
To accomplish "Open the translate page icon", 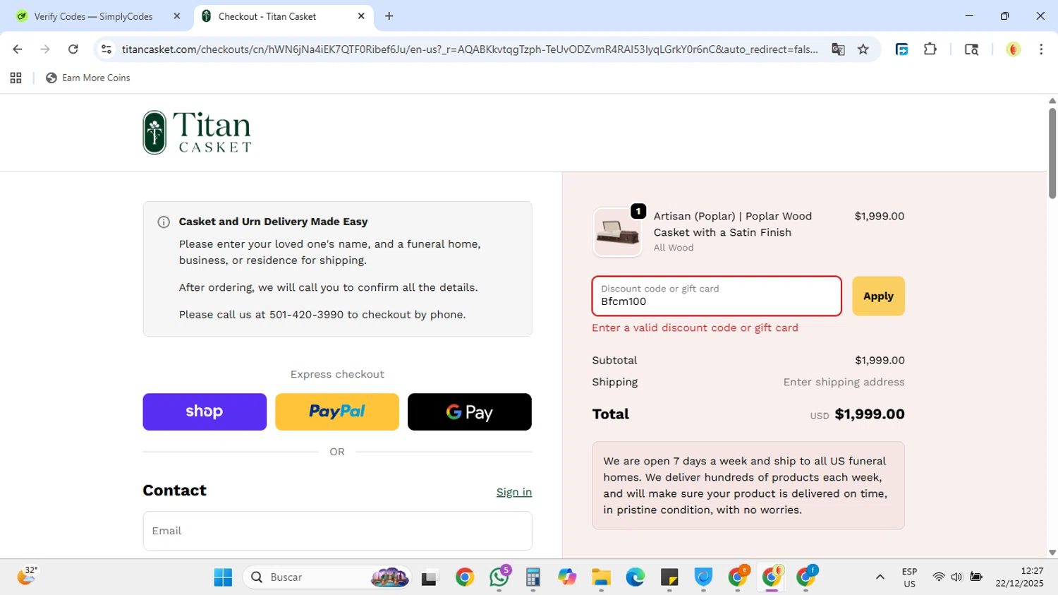I will 838,49.
